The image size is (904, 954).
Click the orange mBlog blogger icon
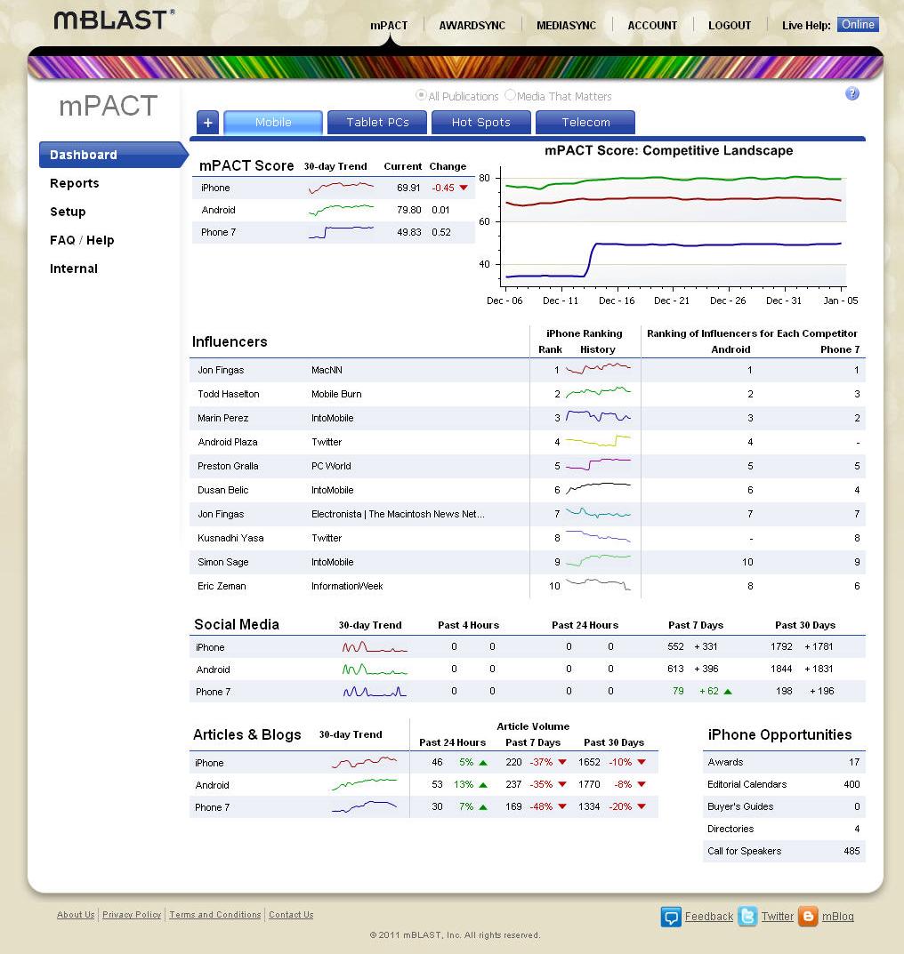[808, 917]
